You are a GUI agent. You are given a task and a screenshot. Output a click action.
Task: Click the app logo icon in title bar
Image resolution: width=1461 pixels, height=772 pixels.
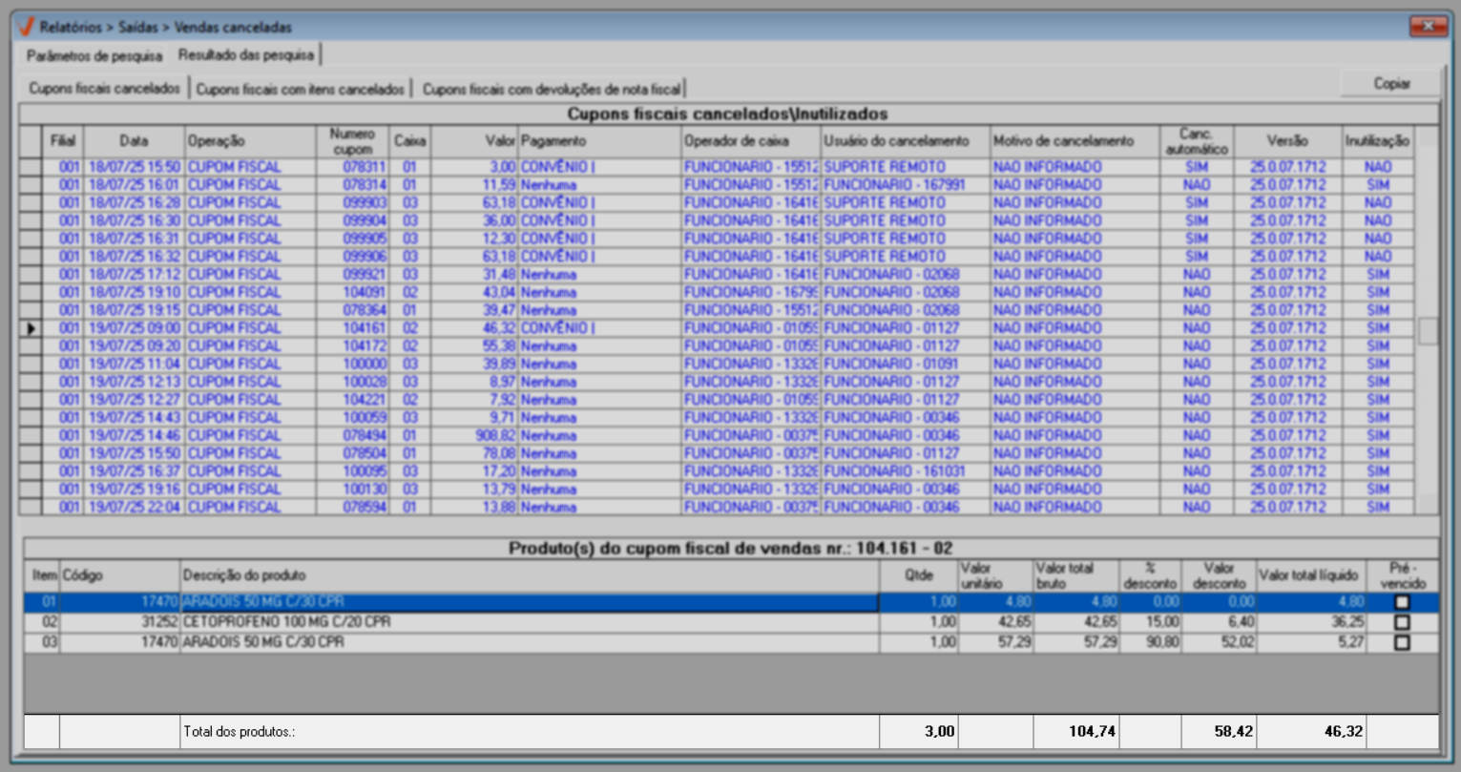pyautogui.click(x=26, y=27)
